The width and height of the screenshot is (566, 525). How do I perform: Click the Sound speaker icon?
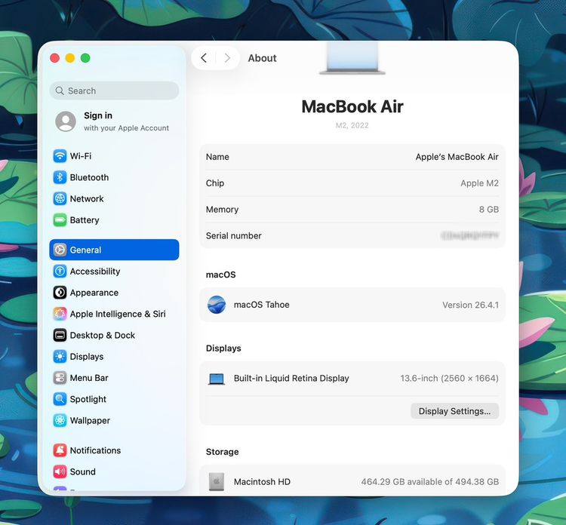coord(60,471)
